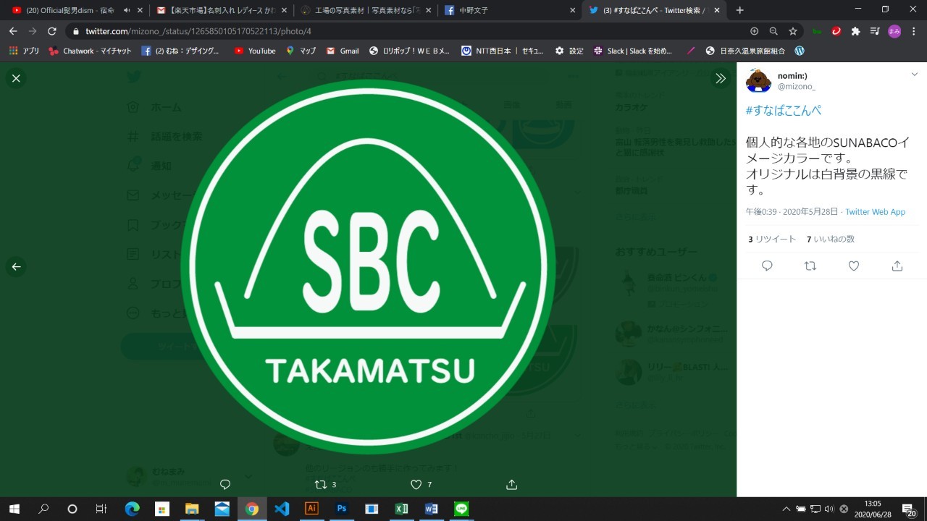Open the Twitter Web App source link
Viewport: 927px width, 521px height.
pos(875,212)
